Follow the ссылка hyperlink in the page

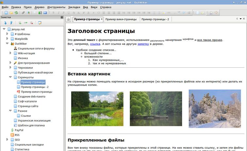[95, 44]
